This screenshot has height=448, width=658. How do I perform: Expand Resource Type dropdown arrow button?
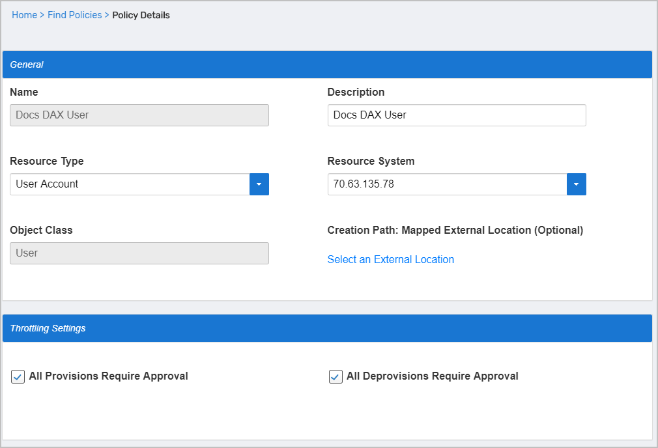coord(259,184)
